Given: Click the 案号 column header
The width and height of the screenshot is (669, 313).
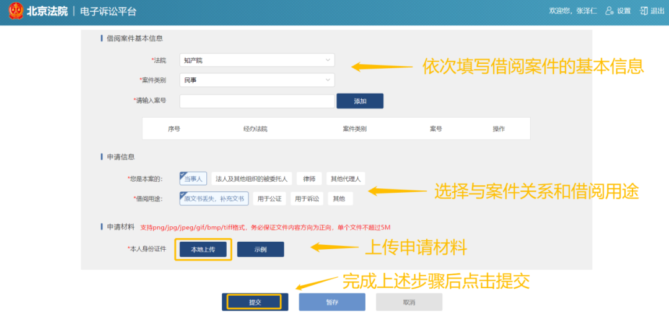Looking at the screenshot, I should point(436,128).
